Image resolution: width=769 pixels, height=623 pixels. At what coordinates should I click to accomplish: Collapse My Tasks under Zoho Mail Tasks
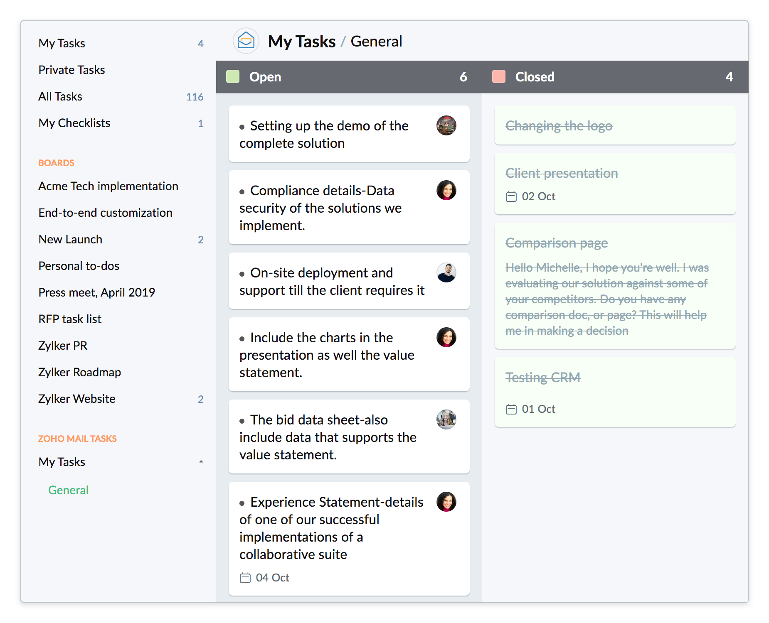tap(201, 462)
